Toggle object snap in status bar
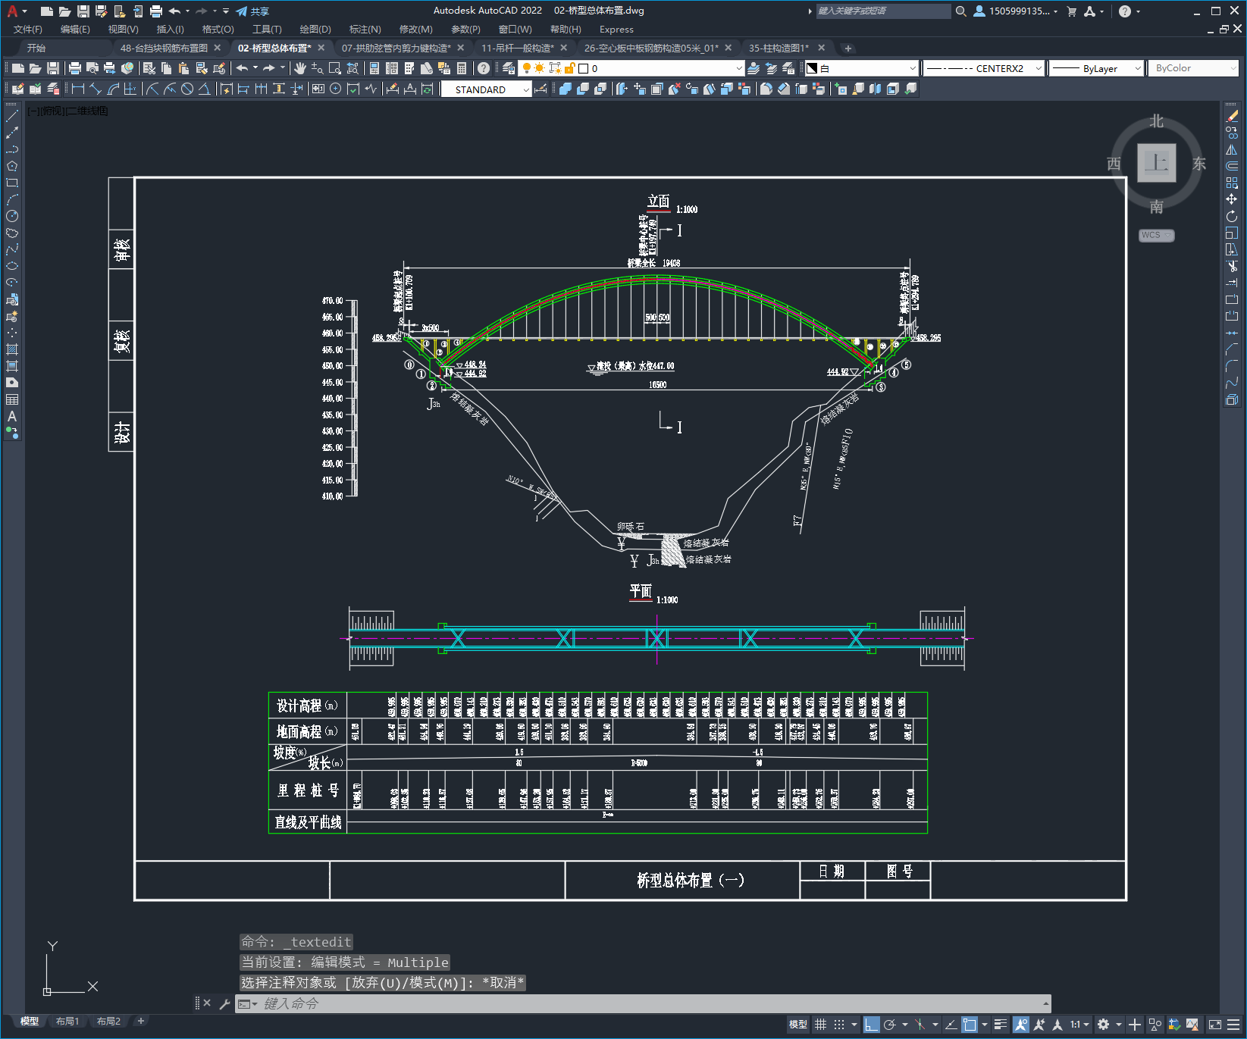The image size is (1247, 1039). tap(970, 1025)
